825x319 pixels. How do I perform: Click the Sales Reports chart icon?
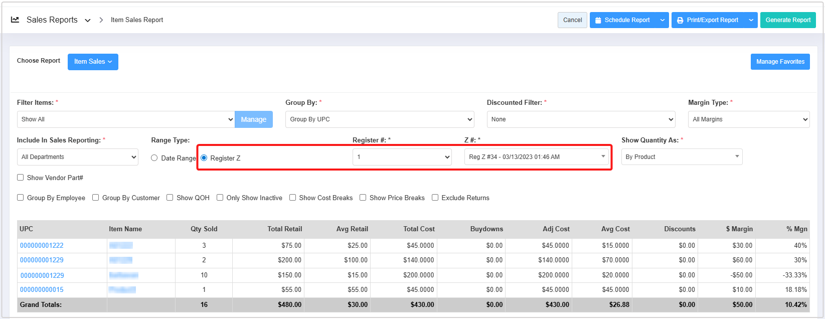coord(15,20)
